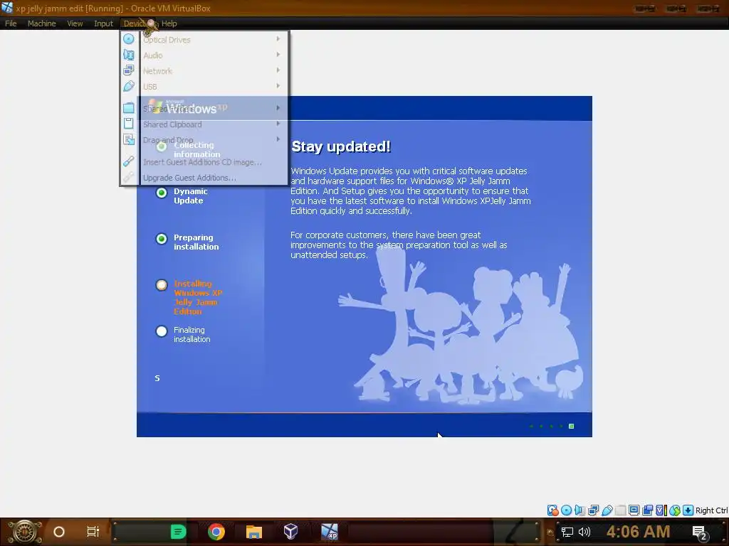Expand the Audio submenu arrow
Screen dimensions: 729x546
(278, 55)
